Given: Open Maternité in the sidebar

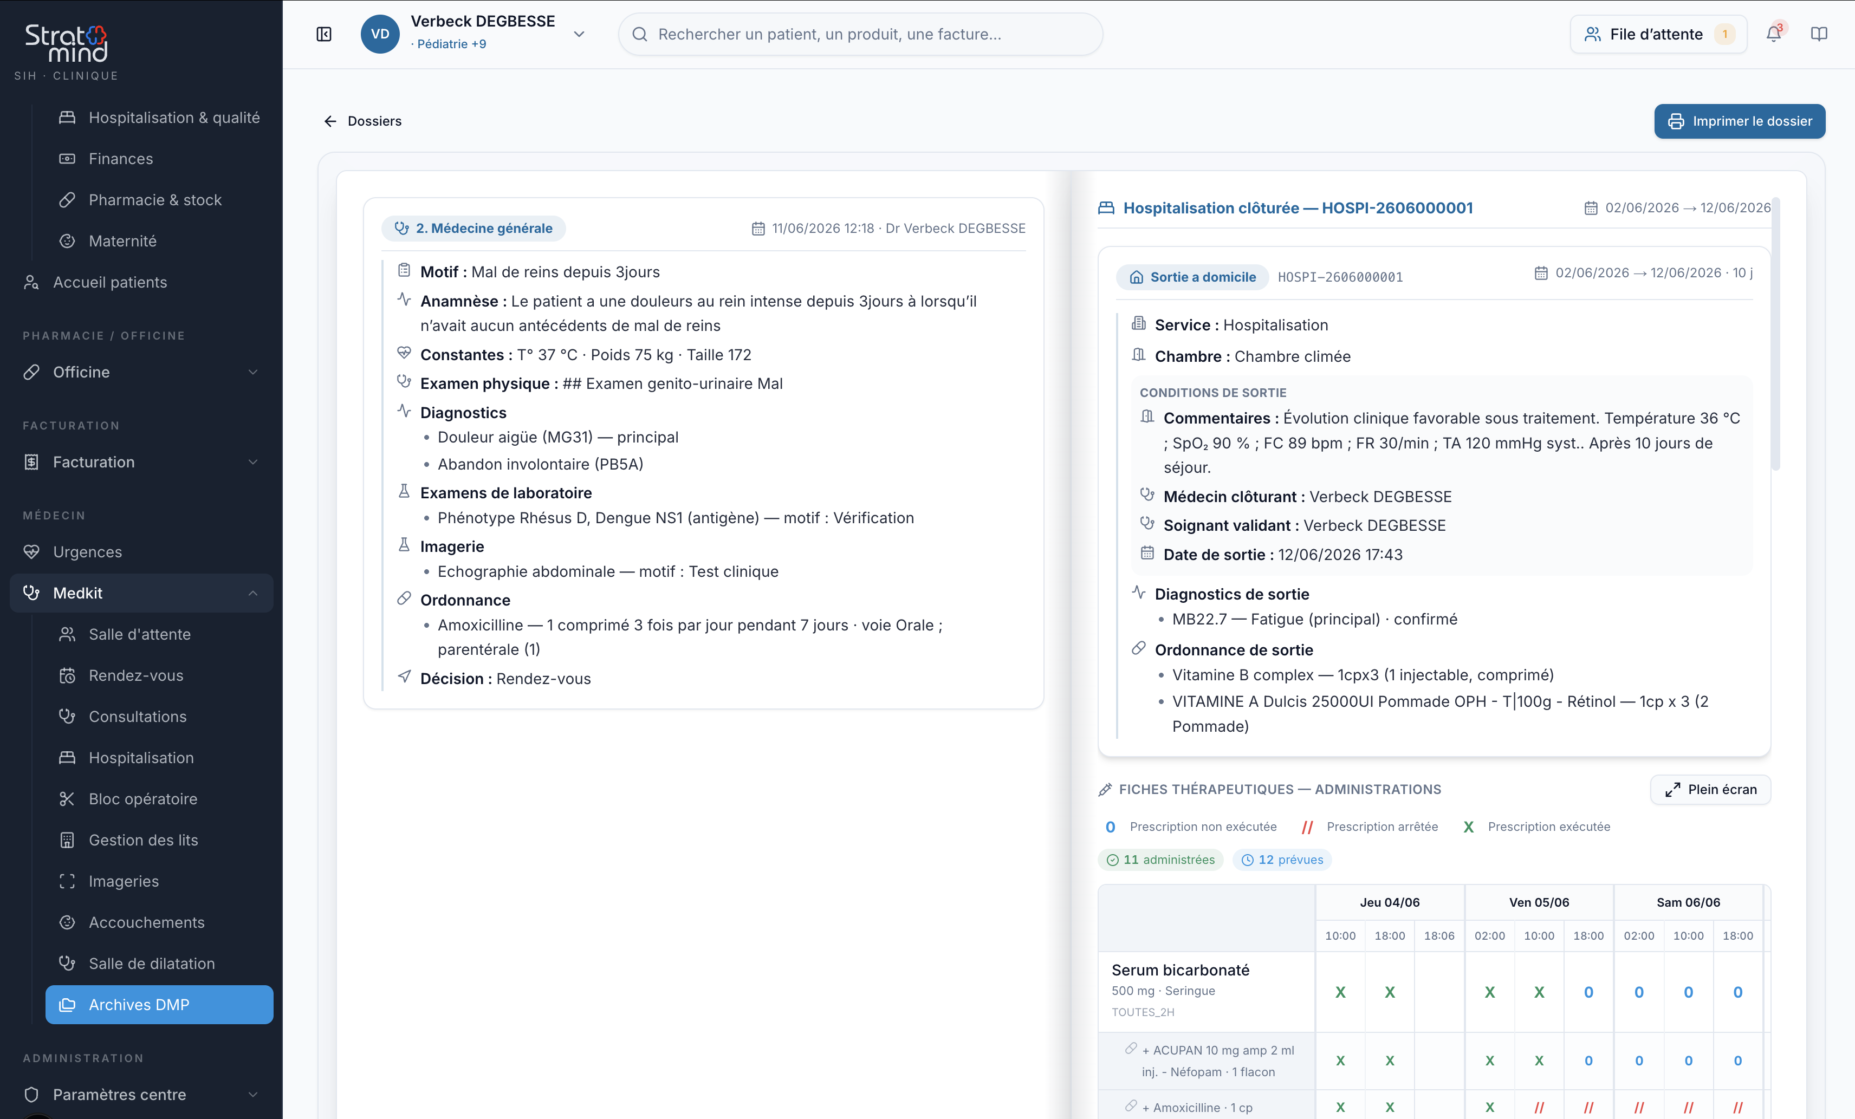Looking at the screenshot, I should point(159,241).
